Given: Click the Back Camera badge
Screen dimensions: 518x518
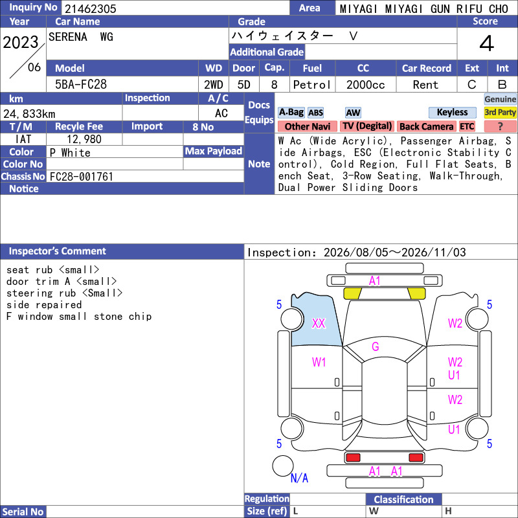Looking at the screenshot, I should pos(426,126).
